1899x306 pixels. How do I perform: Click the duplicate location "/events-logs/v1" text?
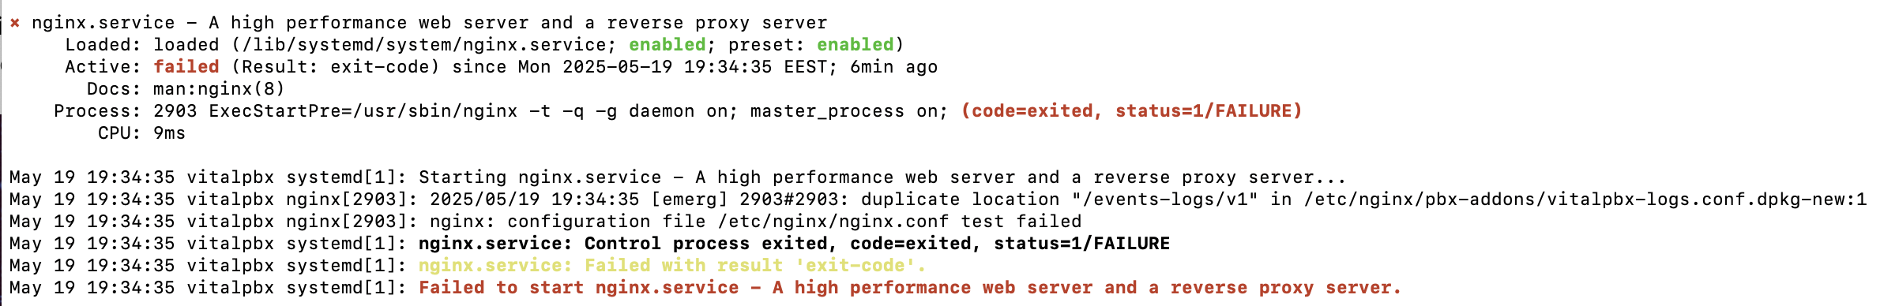coord(1059,200)
